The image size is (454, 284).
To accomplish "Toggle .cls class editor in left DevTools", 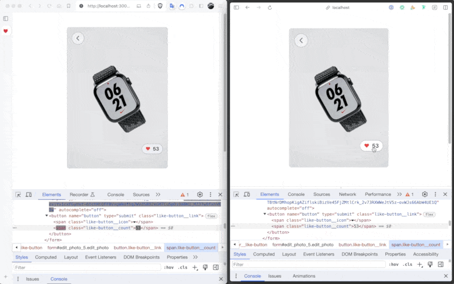I will click(x=182, y=268).
